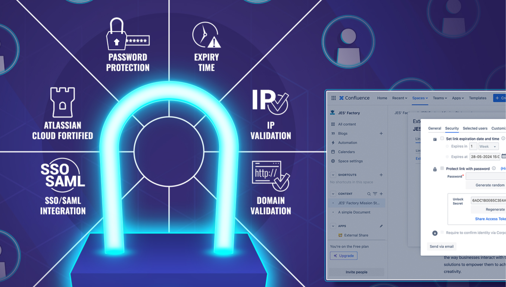Click the No shortcuts in this space text
Image resolution: width=506 pixels, height=287 pixels.
pos(352,182)
